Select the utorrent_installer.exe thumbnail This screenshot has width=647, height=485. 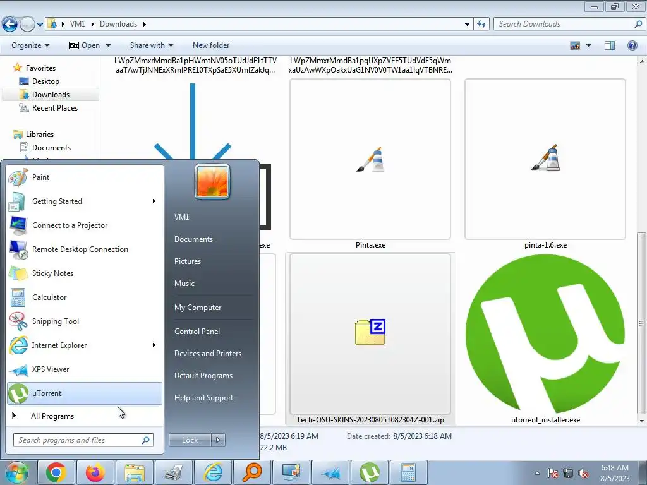click(x=545, y=334)
